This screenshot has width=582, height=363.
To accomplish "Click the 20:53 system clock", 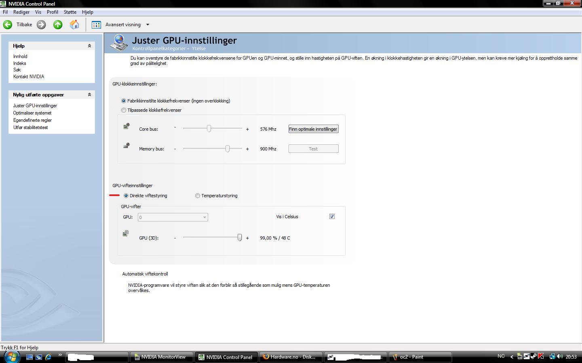I will (571, 357).
